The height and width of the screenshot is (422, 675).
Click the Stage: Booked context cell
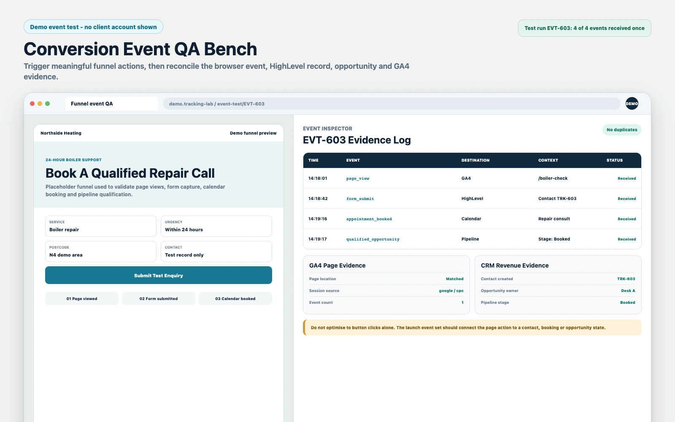(x=554, y=239)
